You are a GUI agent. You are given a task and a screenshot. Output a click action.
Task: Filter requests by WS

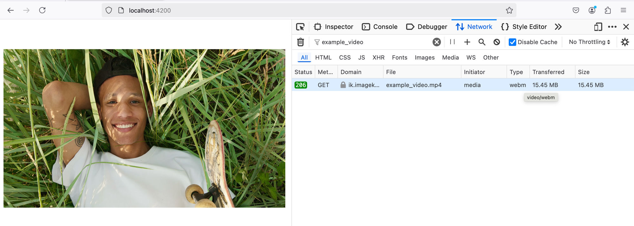(x=471, y=58)
